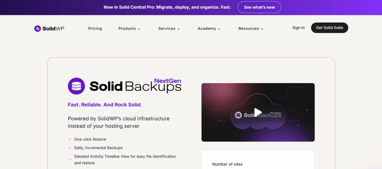
Task: Open the Pricing menu item
Action: click(95, 28)
